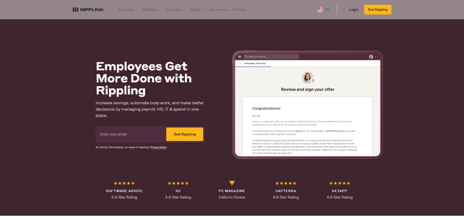Click the hamburger menu icon in the mockup
Viewport: 464px width, 220px height.
pos(239,64)
